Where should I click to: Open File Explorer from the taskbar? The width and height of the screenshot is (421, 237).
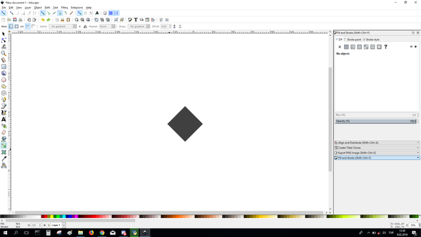[x=80, y=232]
